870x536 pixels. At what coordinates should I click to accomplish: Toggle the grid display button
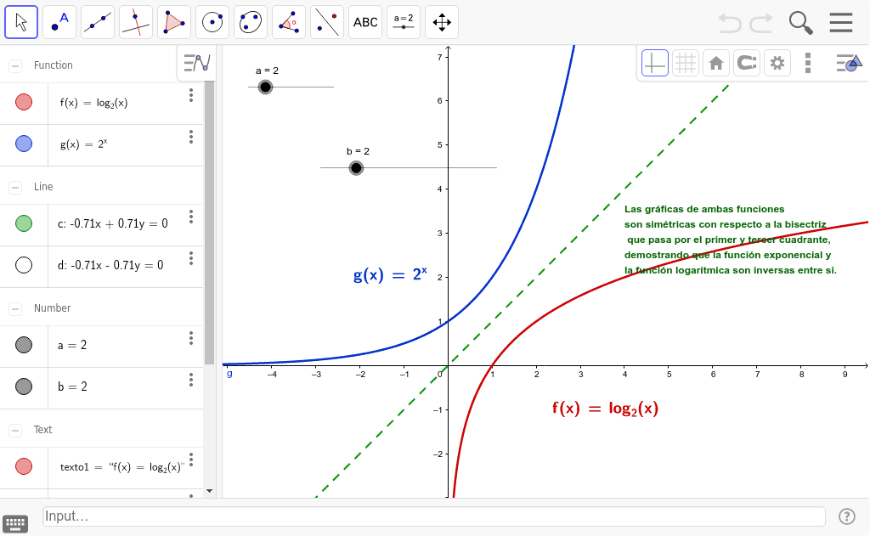tap(686, 63)
